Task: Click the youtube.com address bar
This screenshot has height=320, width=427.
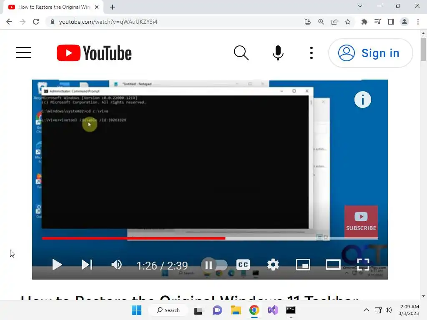Action: click(x=108, y=22)
